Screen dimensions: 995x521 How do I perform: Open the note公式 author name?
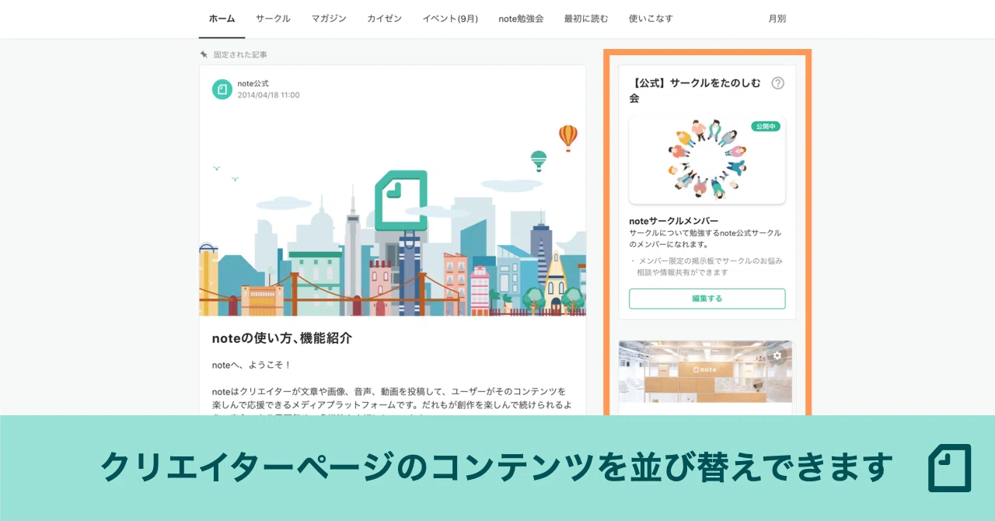click(253, 83)
